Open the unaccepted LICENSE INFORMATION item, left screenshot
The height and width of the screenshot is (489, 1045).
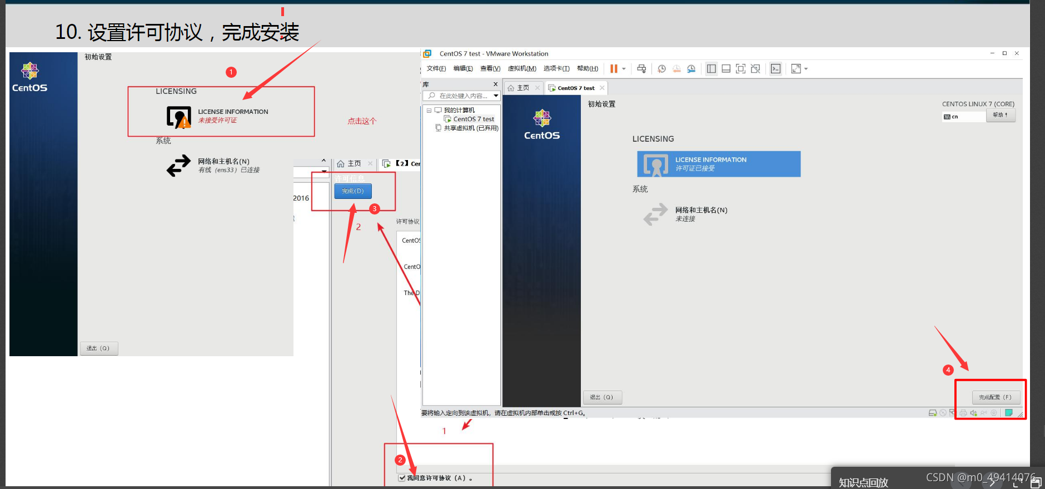pyautogui.click(x=217, y=116)
